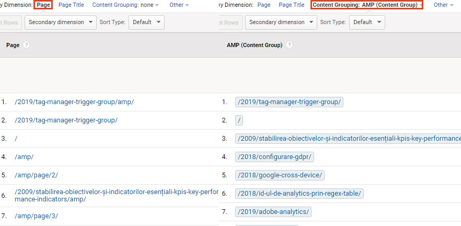Select highlighted Page primary dimension
The height and width of the screenshot is (226, 461).
[43, 5]
